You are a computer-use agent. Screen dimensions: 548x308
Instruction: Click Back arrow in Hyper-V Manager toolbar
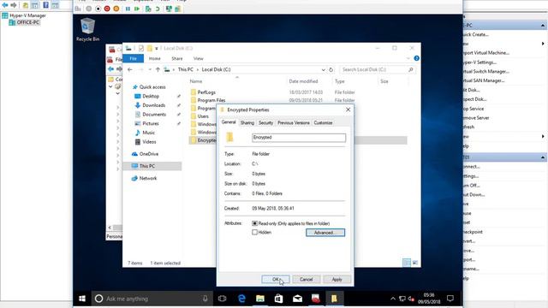[5, 5]
